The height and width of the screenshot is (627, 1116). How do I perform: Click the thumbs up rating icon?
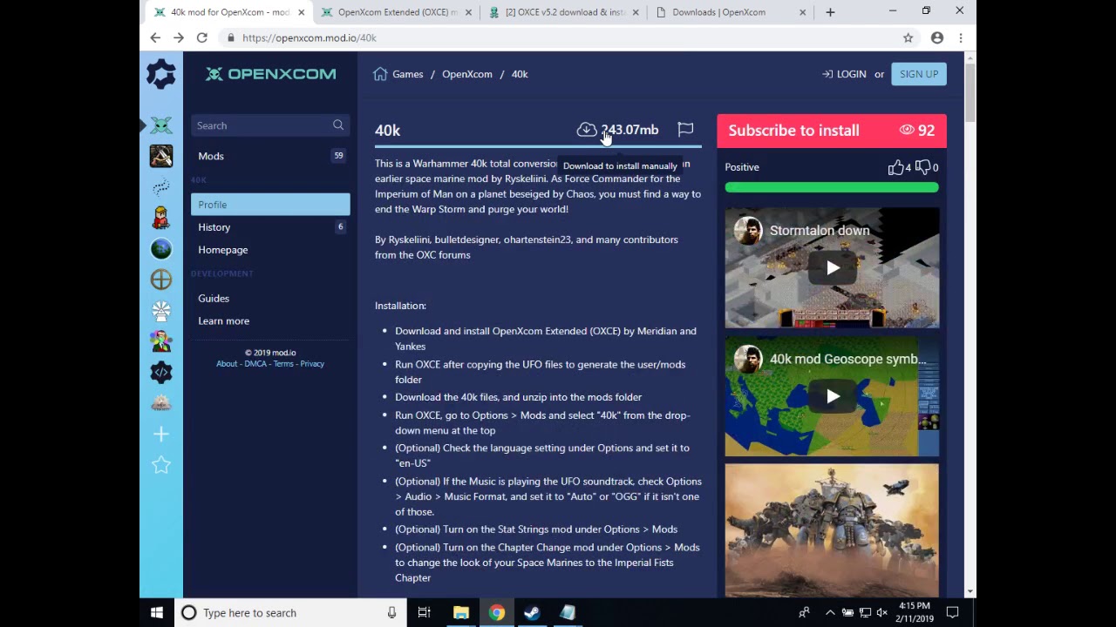895,167
